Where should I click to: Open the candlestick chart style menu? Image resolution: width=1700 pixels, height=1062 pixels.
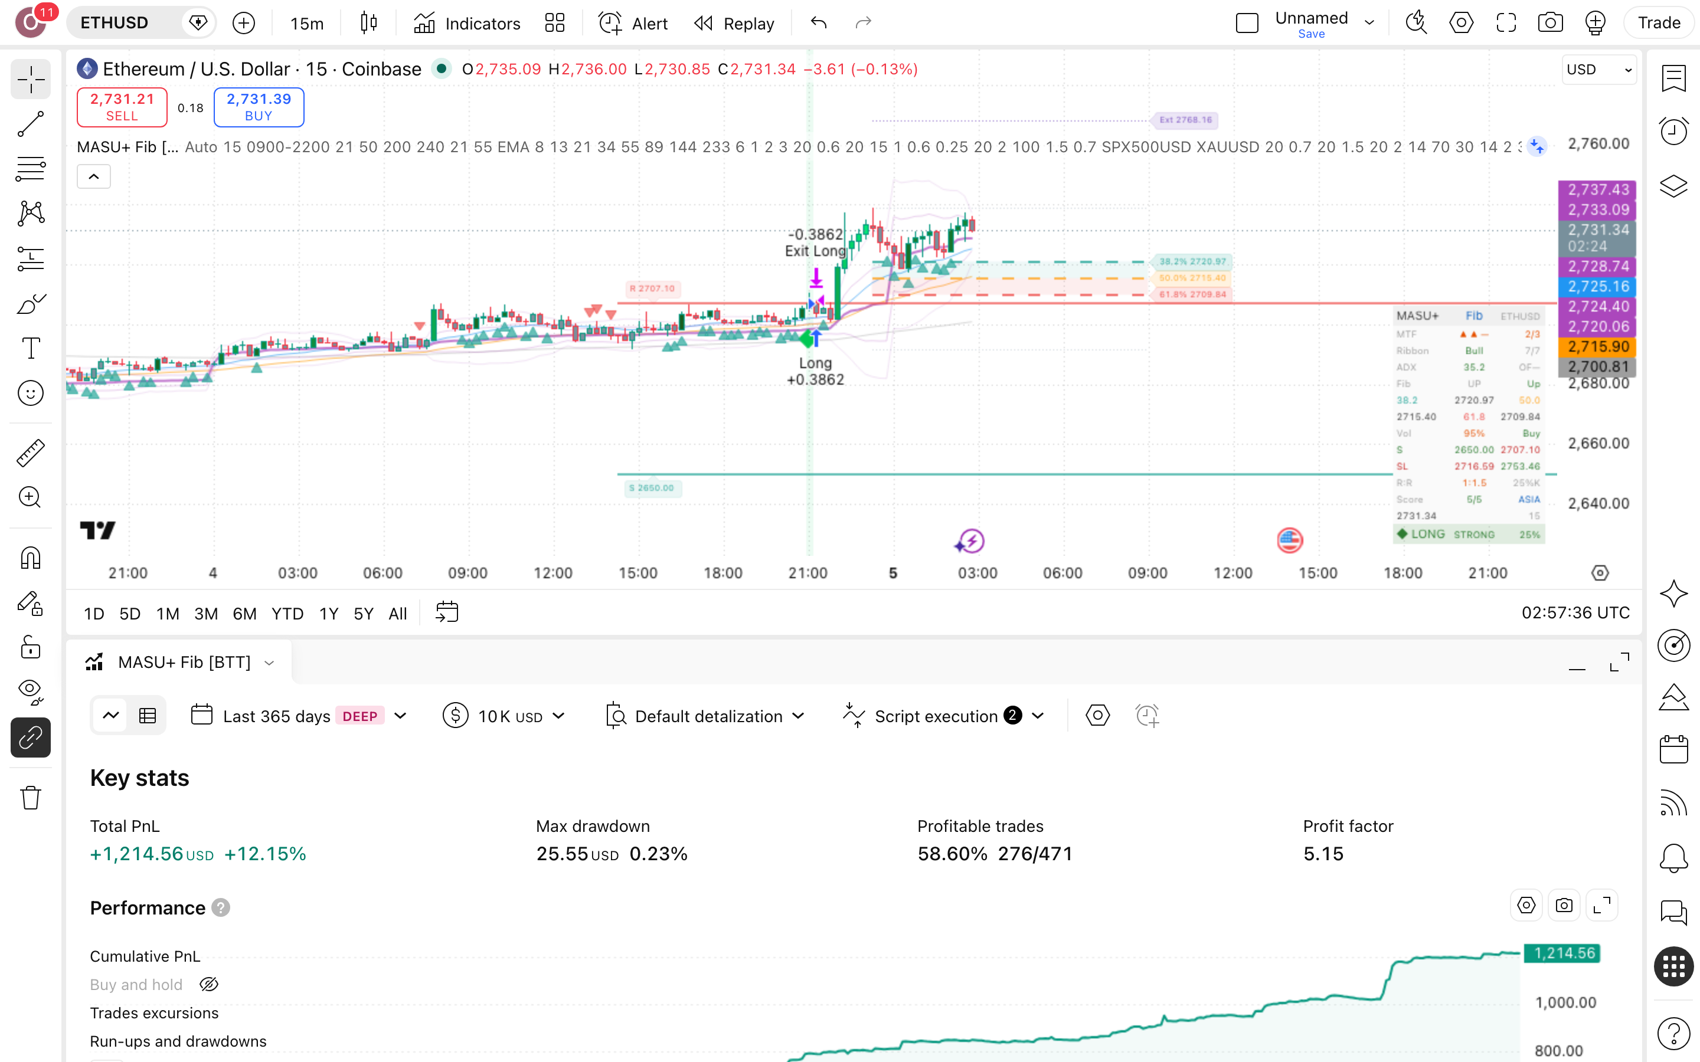point(369,23)
